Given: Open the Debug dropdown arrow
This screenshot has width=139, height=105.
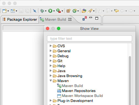Looking at the screenshot, I should click(x=46, y=11).
